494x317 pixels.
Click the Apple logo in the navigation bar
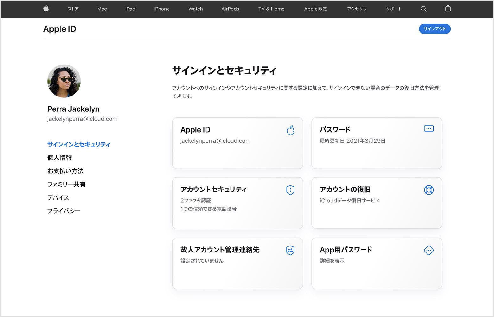tap(46, 9)
